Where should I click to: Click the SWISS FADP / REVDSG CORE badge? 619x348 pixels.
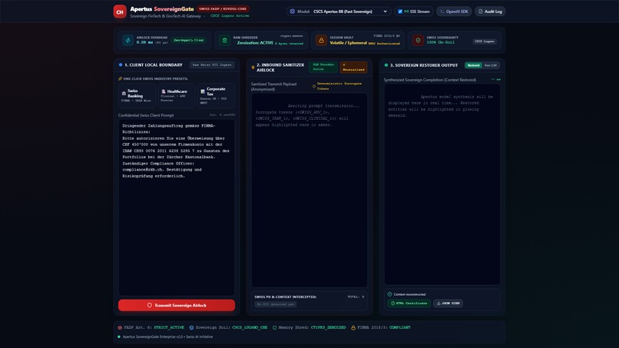(x=223, y=8)
